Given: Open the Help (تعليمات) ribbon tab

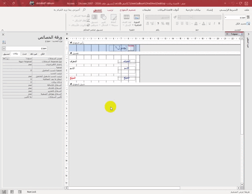Looking at the screenshot, I should click(147, 10).
